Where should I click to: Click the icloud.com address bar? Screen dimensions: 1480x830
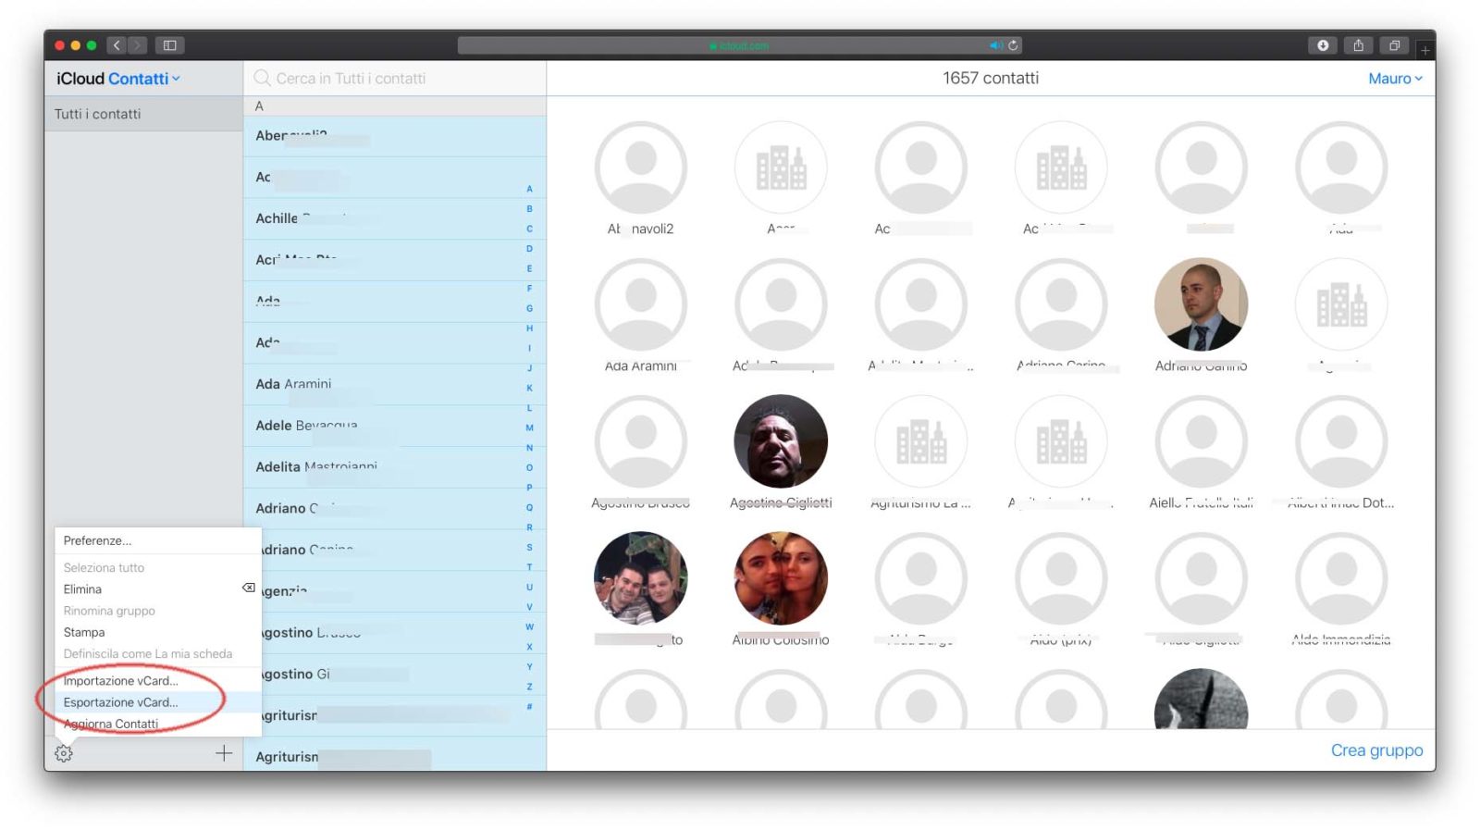point(739,45)
